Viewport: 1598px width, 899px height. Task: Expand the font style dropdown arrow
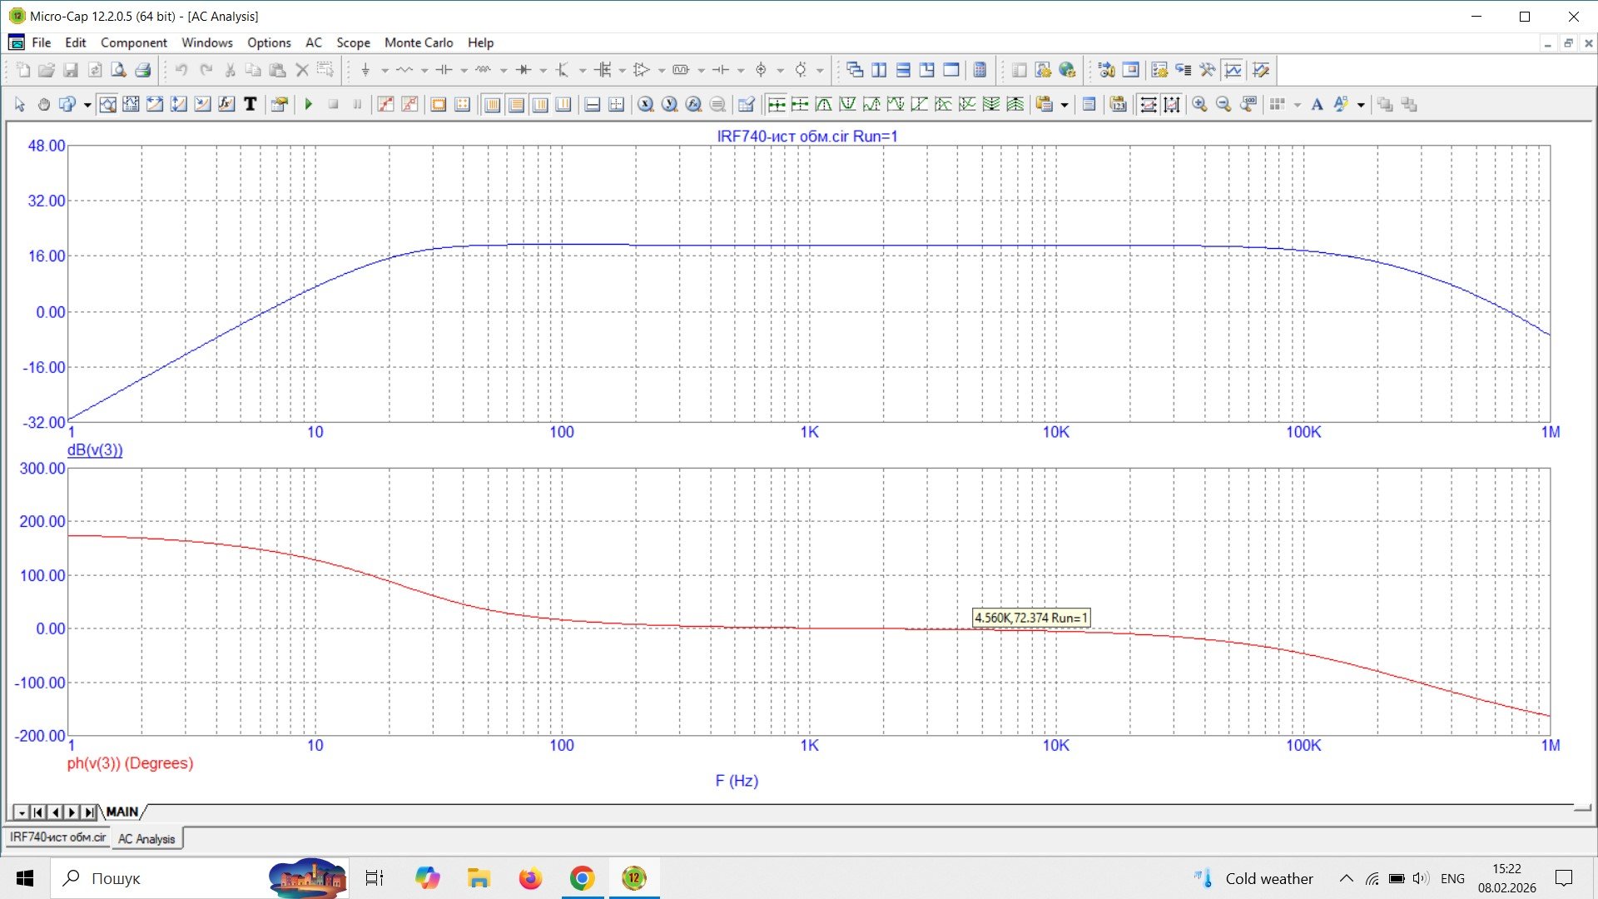(x=1361, y=105)
